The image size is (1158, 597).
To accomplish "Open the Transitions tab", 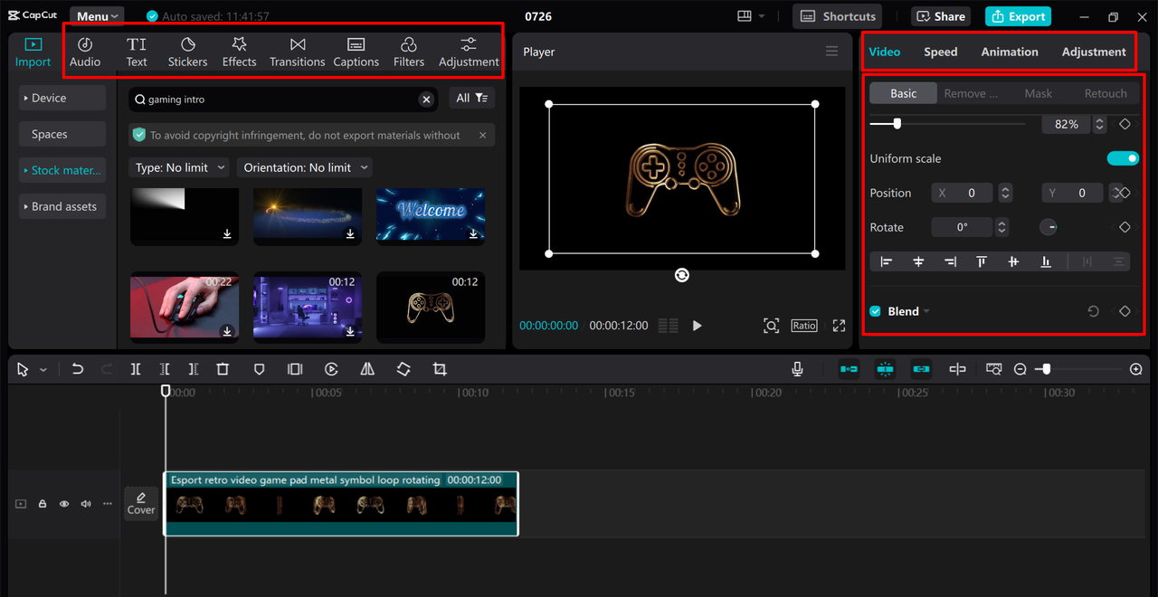I will 297,52.
